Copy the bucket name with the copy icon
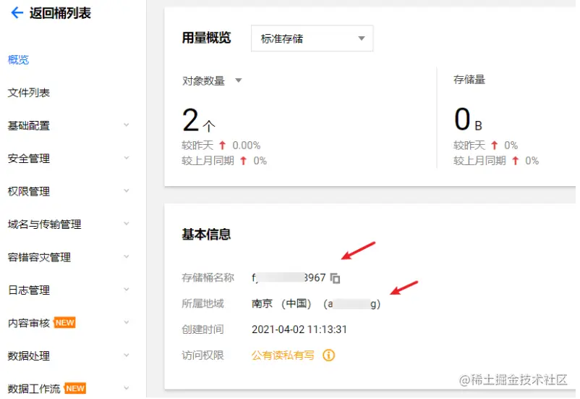Viewport: 580px width, 399px height. pyautogui.click(x=335, y=278)
